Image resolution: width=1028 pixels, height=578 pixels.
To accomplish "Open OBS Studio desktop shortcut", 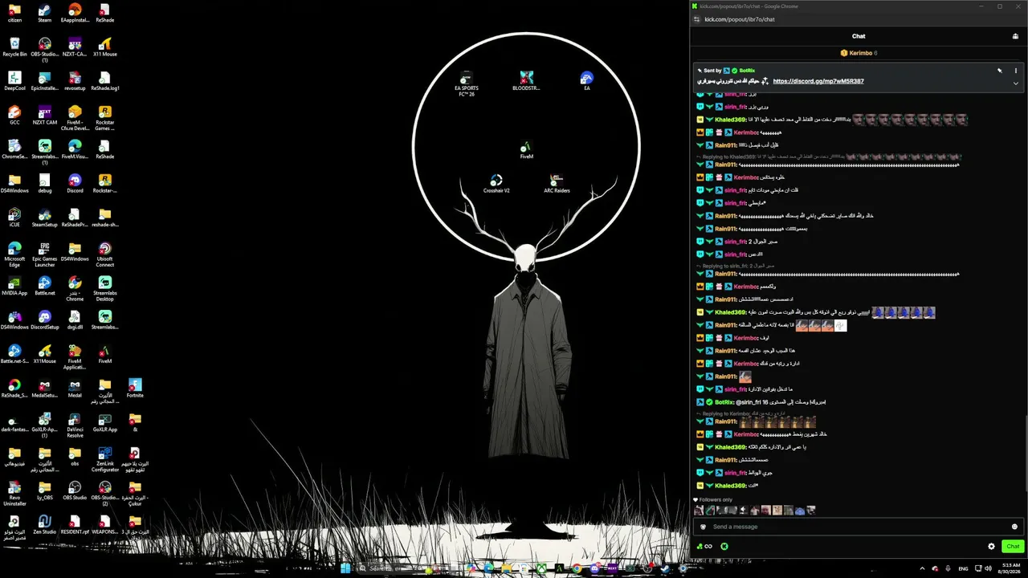I will pyautogui.click(x=75, y=490).
